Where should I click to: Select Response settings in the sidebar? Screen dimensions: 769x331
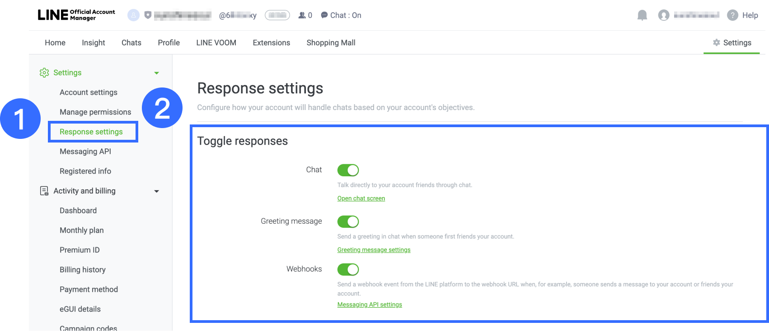click(x=91, y=132)
